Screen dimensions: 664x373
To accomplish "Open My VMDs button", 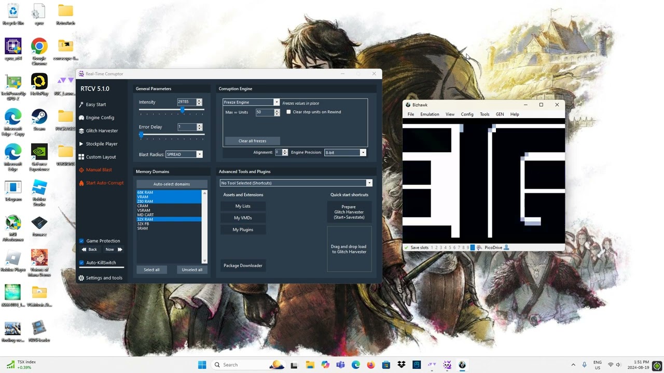I will point(243,218).
